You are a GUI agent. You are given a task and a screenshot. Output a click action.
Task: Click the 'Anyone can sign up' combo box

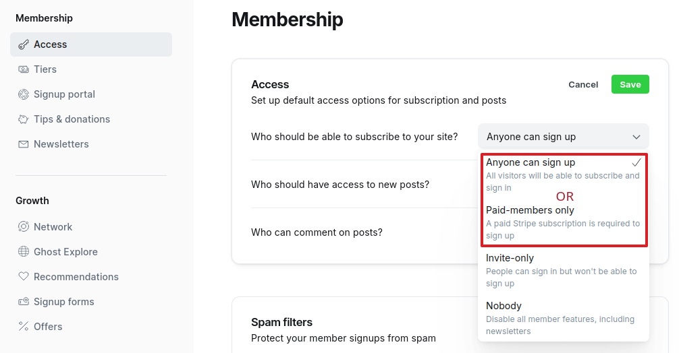click(x=553, y=137)
